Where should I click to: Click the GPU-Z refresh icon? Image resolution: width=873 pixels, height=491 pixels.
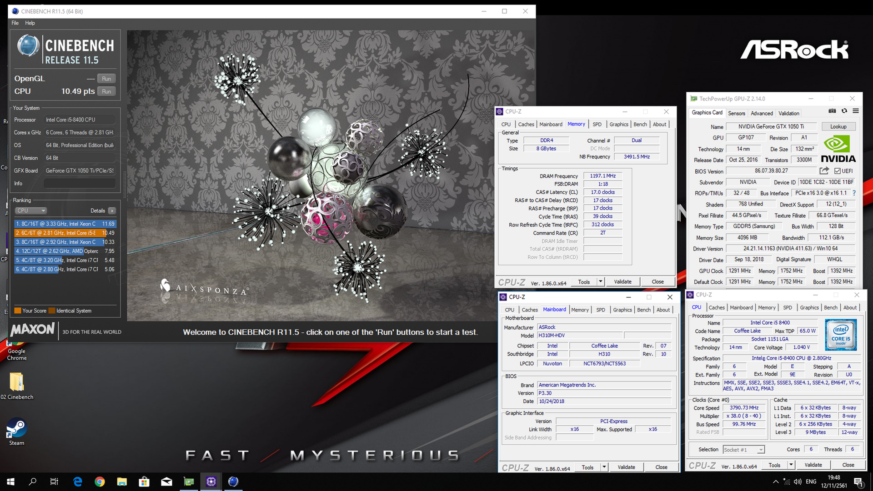844,111
